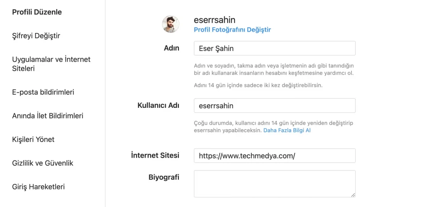
Task: Open Gizlilik ve Güvenlik settings
Action: coord(42,163)
